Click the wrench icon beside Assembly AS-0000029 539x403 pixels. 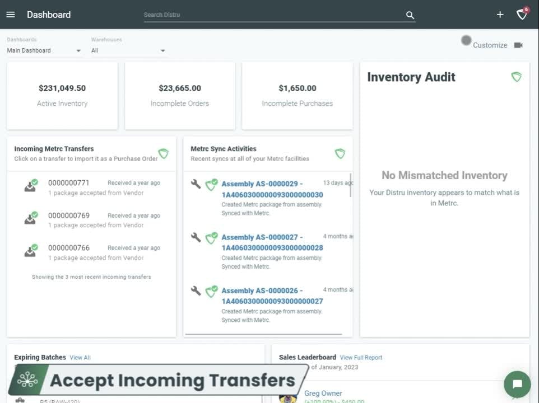tap(196, 185)
